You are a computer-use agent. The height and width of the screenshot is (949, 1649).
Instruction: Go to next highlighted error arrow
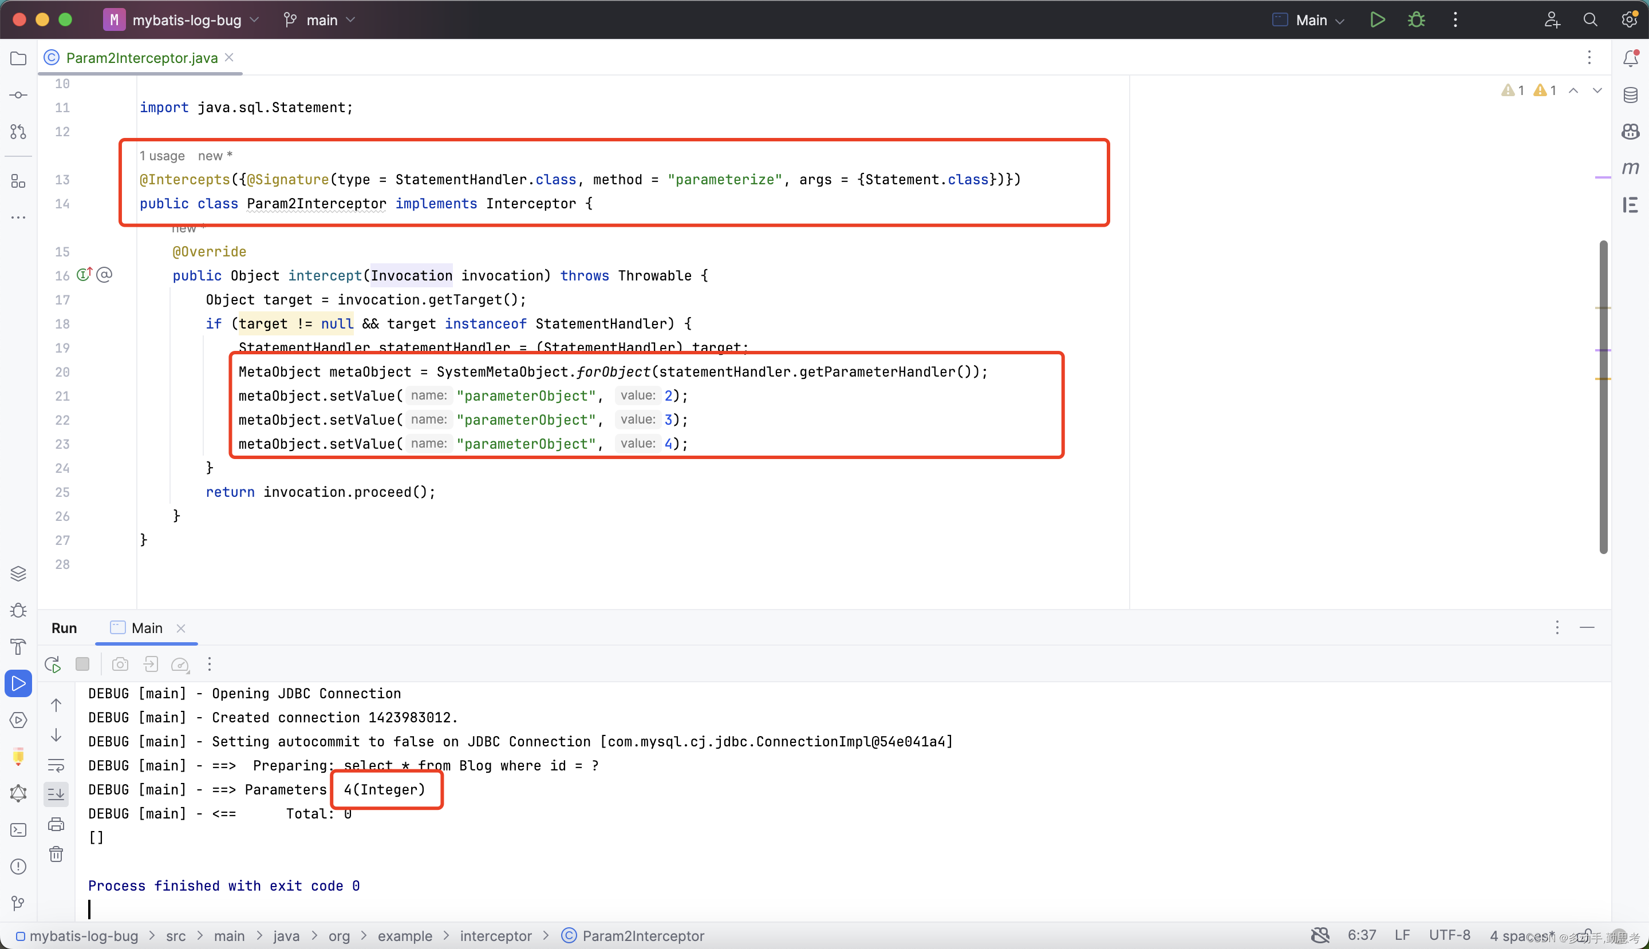tap(1597, 90)
